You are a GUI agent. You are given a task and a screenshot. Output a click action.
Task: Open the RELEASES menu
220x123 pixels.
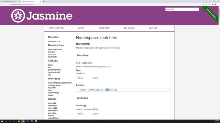(129, 28)
